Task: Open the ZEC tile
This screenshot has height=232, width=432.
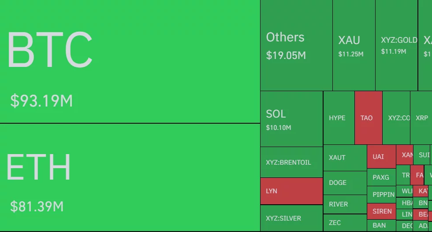Action: tap(345, 223)
